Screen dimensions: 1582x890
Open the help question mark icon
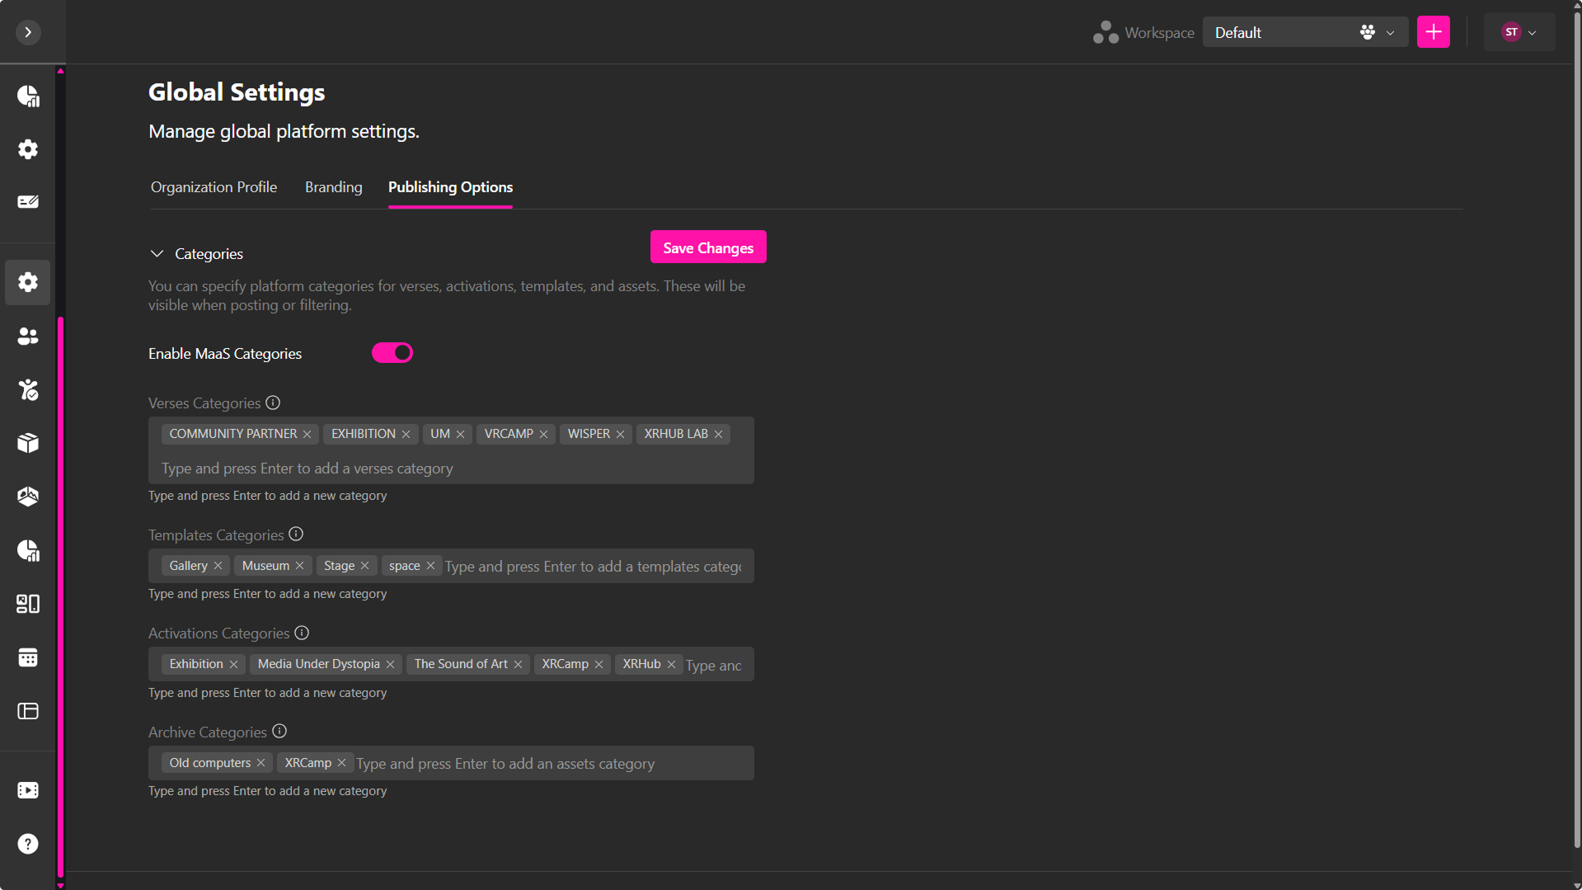(x=28, y=844)
